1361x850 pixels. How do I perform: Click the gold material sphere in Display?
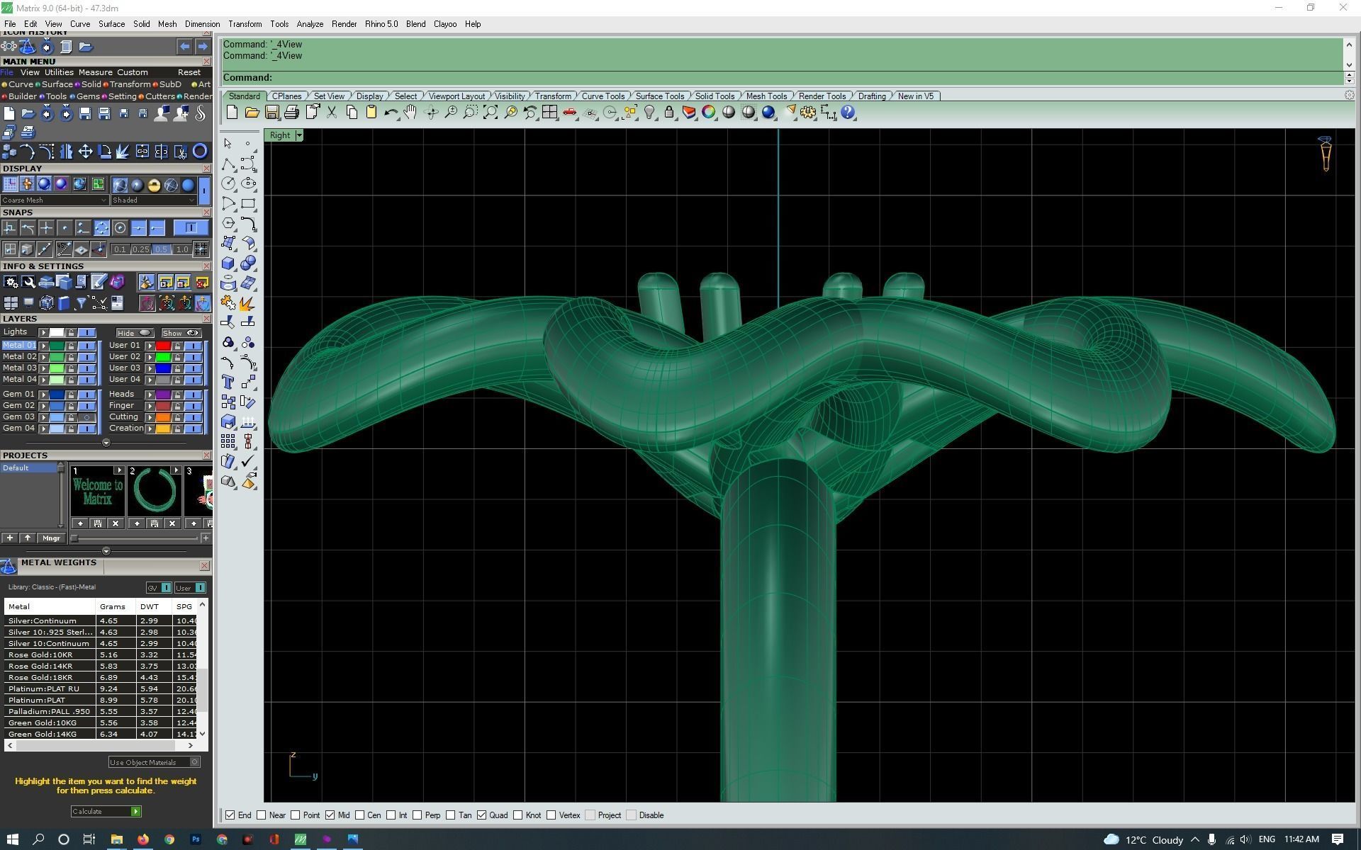tap(154, 185)
